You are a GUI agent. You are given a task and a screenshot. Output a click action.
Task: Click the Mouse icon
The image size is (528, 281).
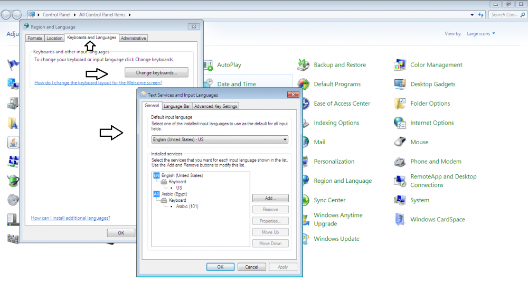coord(400,142)
